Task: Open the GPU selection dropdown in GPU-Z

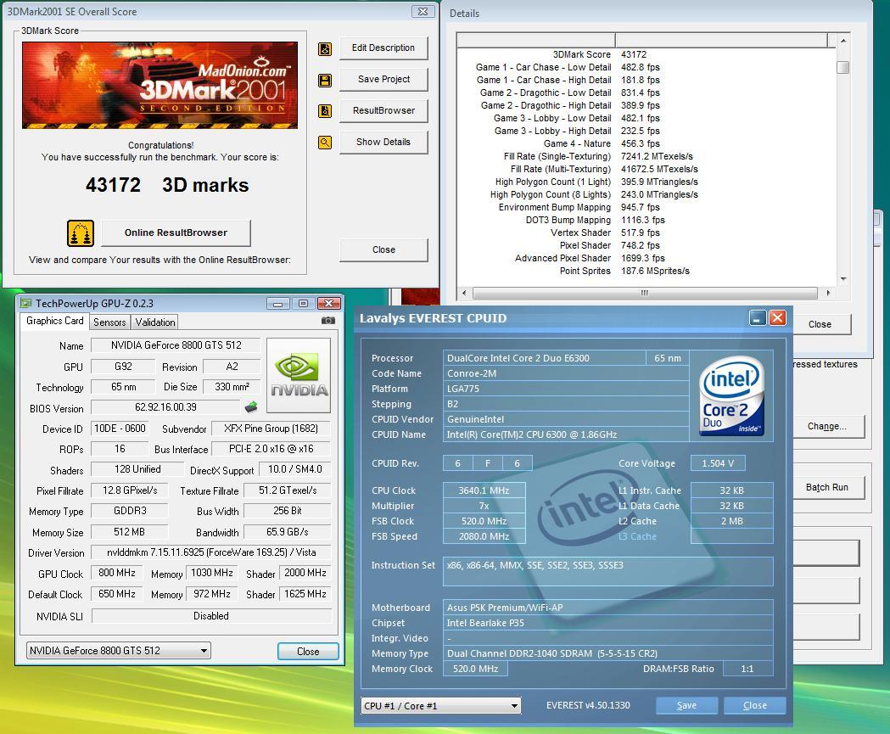Action: tap(119, 651)
